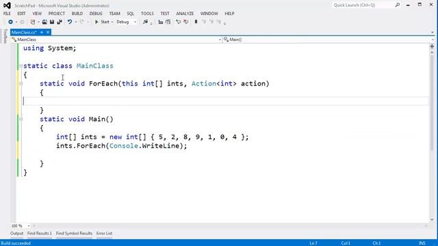Open the New Project dropdown arrow

pyautogui.click(x=38, y=22)
